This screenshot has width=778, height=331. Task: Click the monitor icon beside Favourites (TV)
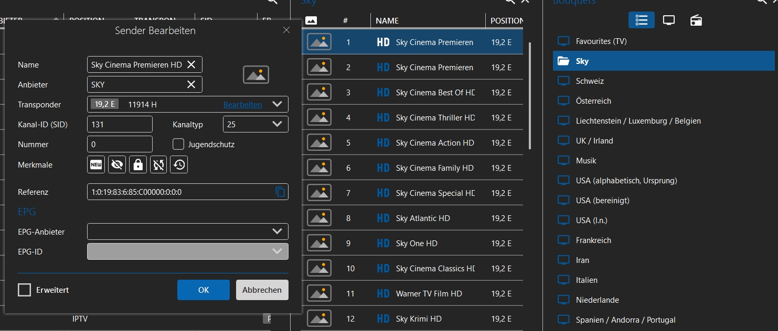click(563, 41)
